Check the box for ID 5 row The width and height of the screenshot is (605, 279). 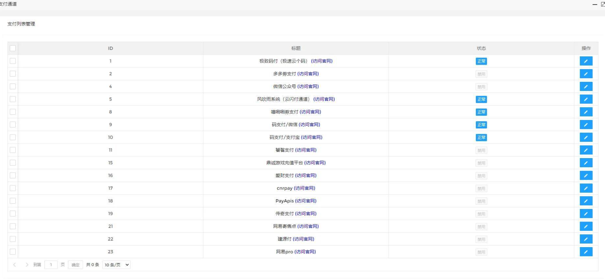[x=13, y=99]
